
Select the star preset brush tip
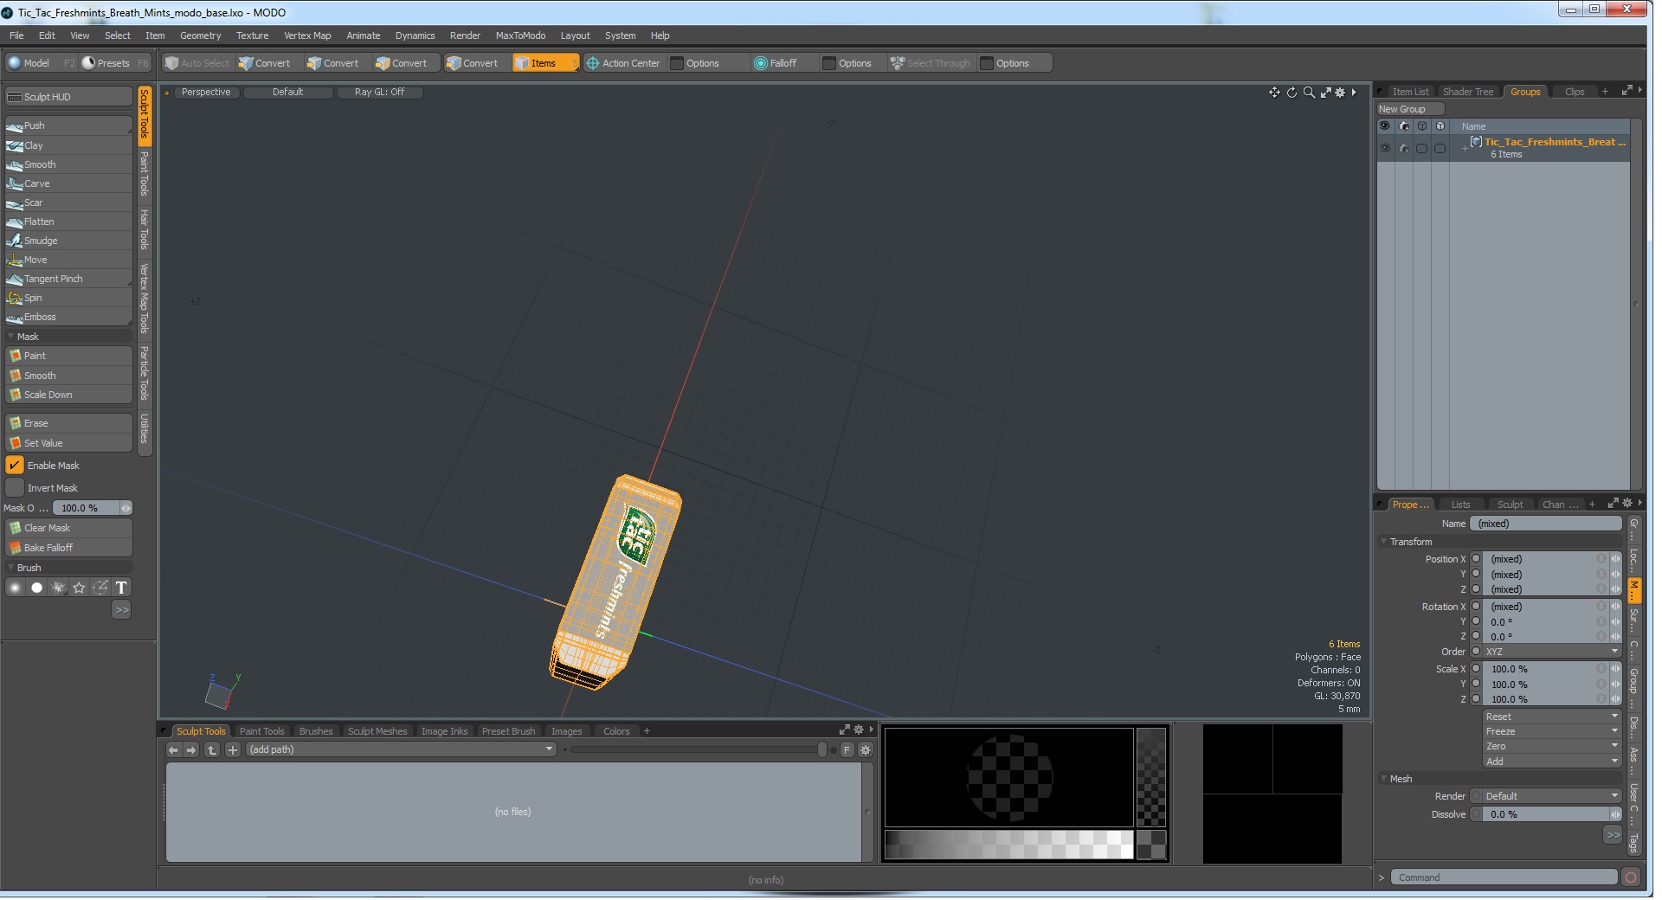[x=79, y=588]
